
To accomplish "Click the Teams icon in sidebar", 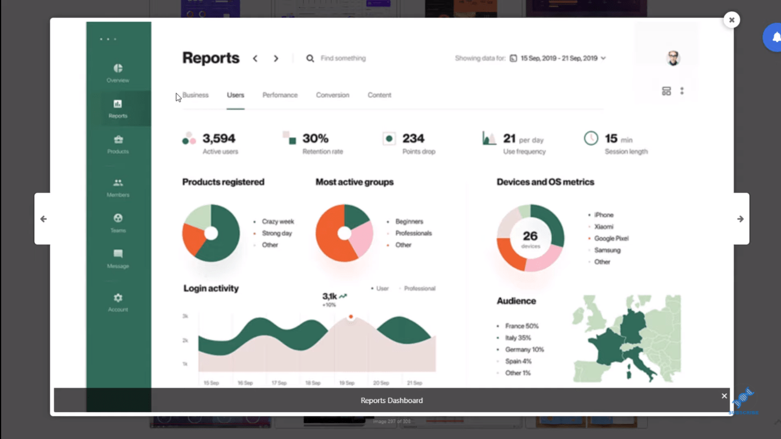I will [x=118, y=218].
